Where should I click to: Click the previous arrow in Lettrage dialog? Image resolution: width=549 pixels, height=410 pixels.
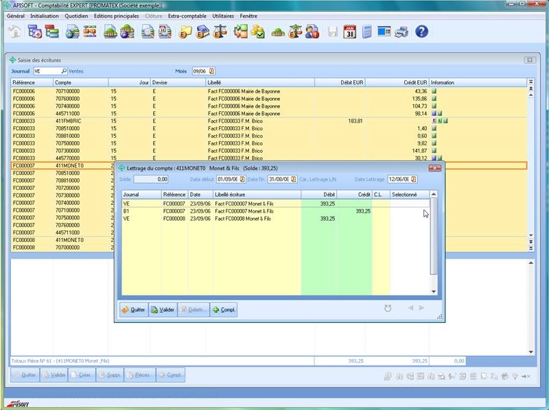pos(410,308)
